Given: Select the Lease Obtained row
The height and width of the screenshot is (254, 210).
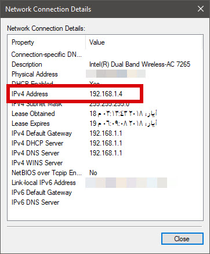Looking at the screenshot, I should click(105, 114).
